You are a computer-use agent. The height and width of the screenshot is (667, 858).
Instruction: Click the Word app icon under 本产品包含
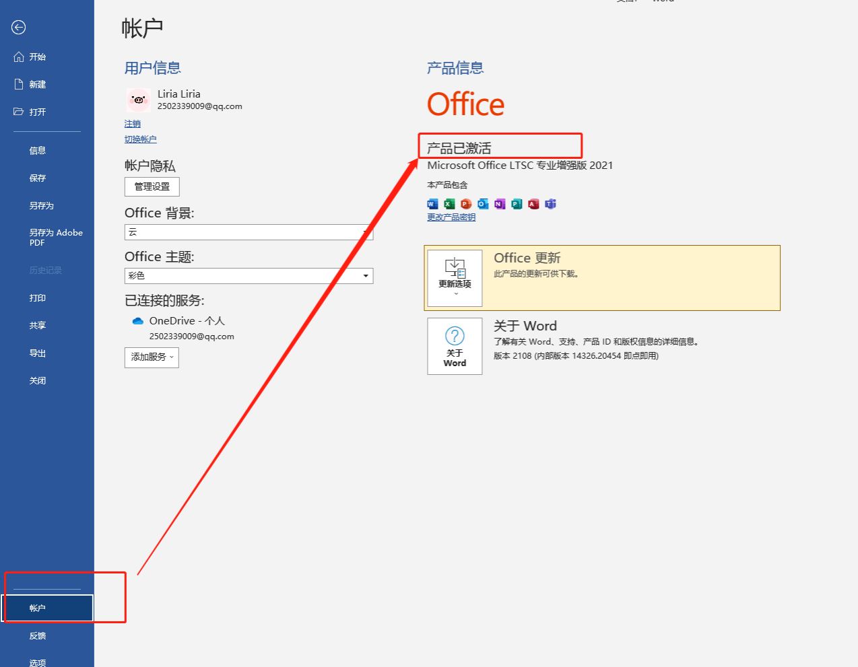432,204
